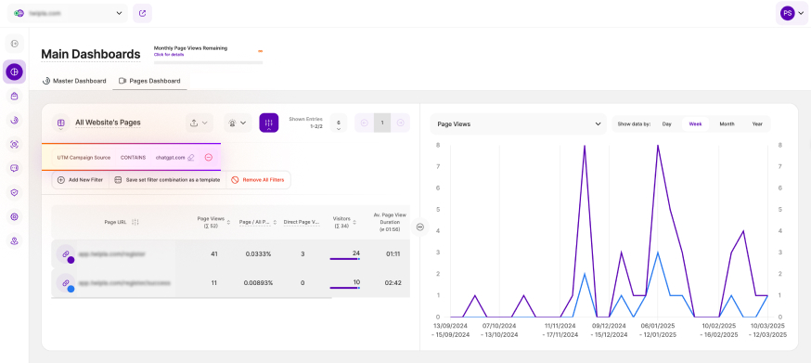Image resolution: width=811 pixels, height=363 pixels.
Task: Click the Direct Page V... column header
Action: point(303,222)
